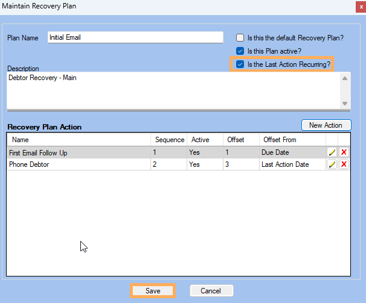Enable the default Recovery Plan checkbox
The image size is (366, 303).
(x=240, y=37)
